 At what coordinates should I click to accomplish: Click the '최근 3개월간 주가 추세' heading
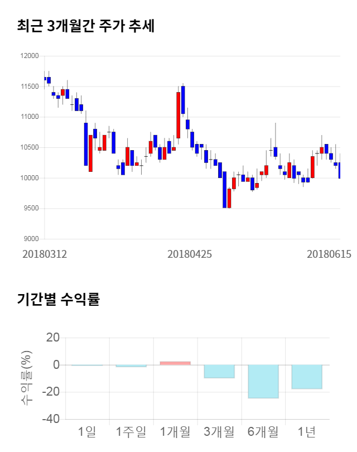point(85,26)
